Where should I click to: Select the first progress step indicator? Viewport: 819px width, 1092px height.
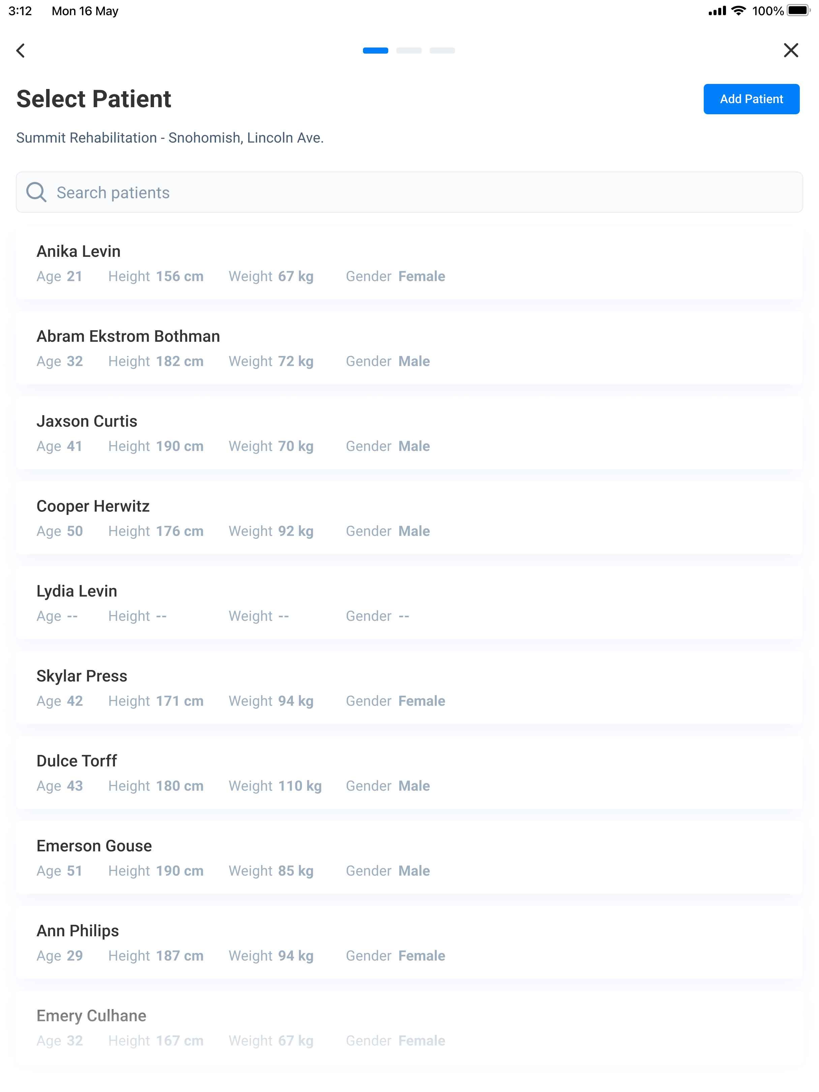(x=375, y=50)
